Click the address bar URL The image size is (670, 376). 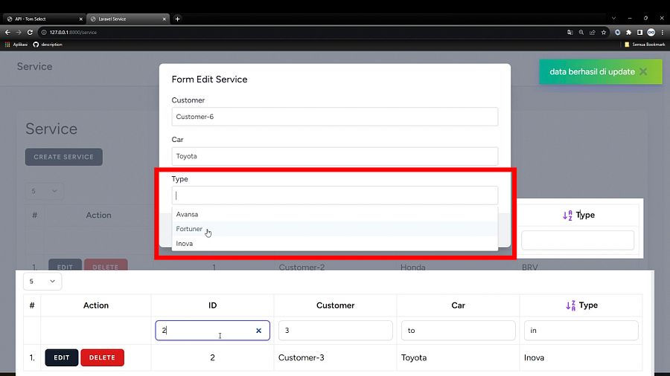click(73, 33)
